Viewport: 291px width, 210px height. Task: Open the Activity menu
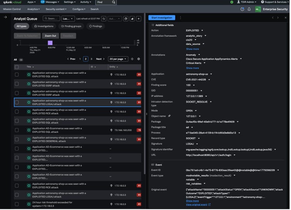[86, 2]
